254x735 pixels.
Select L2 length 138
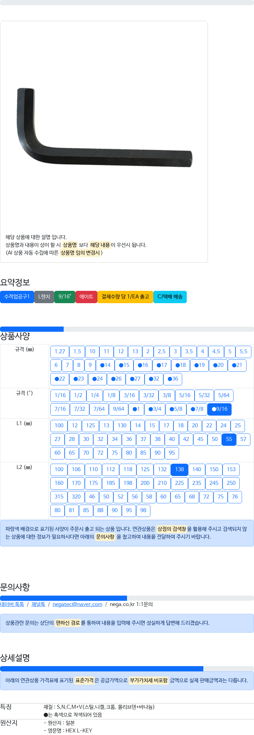coord(179,470)
